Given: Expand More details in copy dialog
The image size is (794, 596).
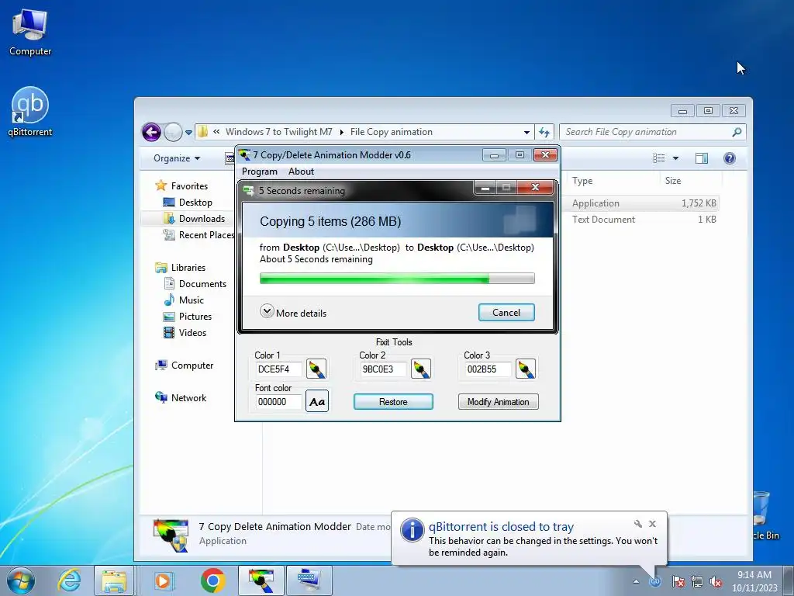Looking at the screenshot, I should [293, 312].
